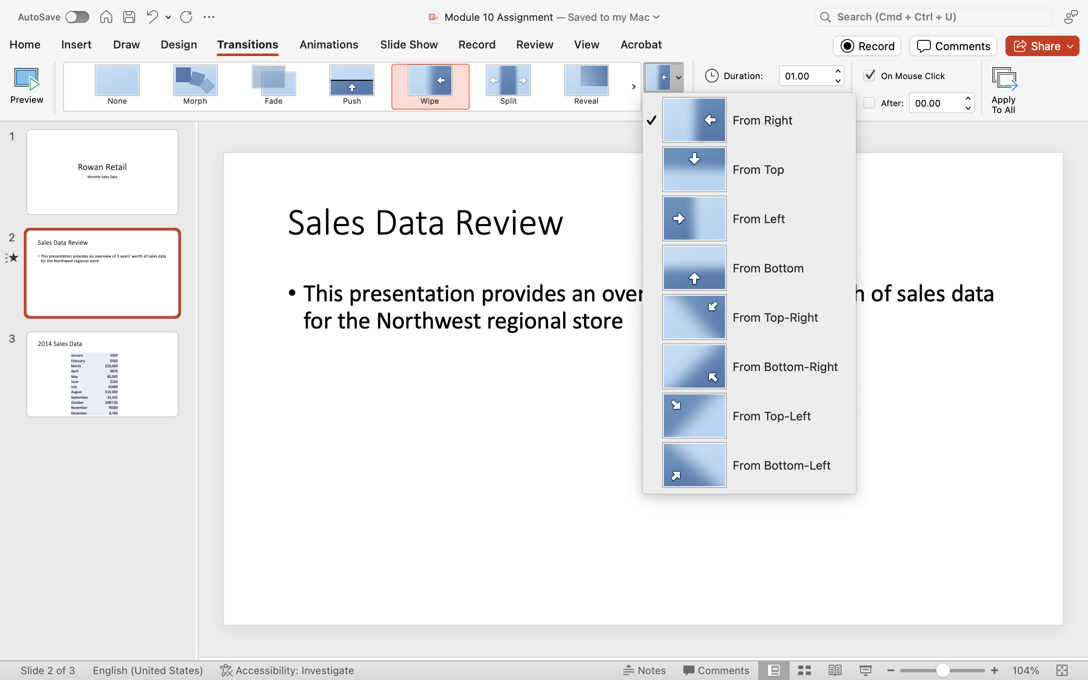
Task: Switch to the Draw tab
Action: click(126, 45)
